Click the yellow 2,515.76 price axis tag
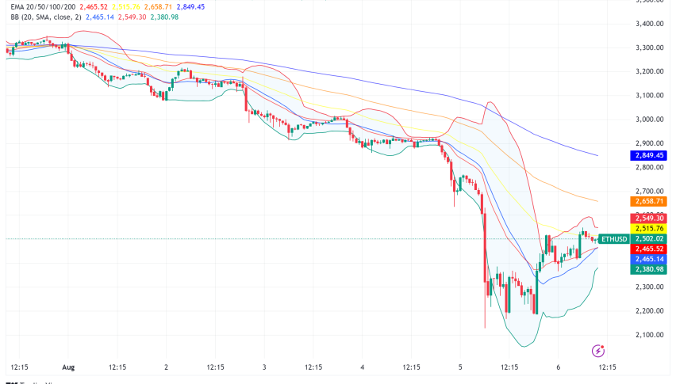This screenshot has width=676, height=384. tap(650, 228)
